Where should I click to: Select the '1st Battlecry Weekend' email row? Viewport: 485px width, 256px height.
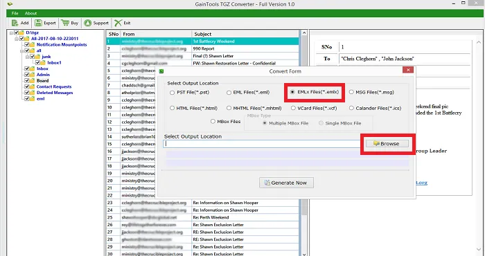pyautogui.click(x=202, y=42)
